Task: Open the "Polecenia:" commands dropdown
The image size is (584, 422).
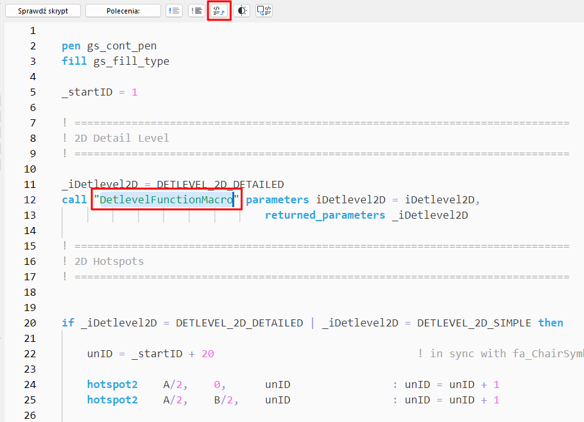Action: pyautogui.click(x=123, y=10)
